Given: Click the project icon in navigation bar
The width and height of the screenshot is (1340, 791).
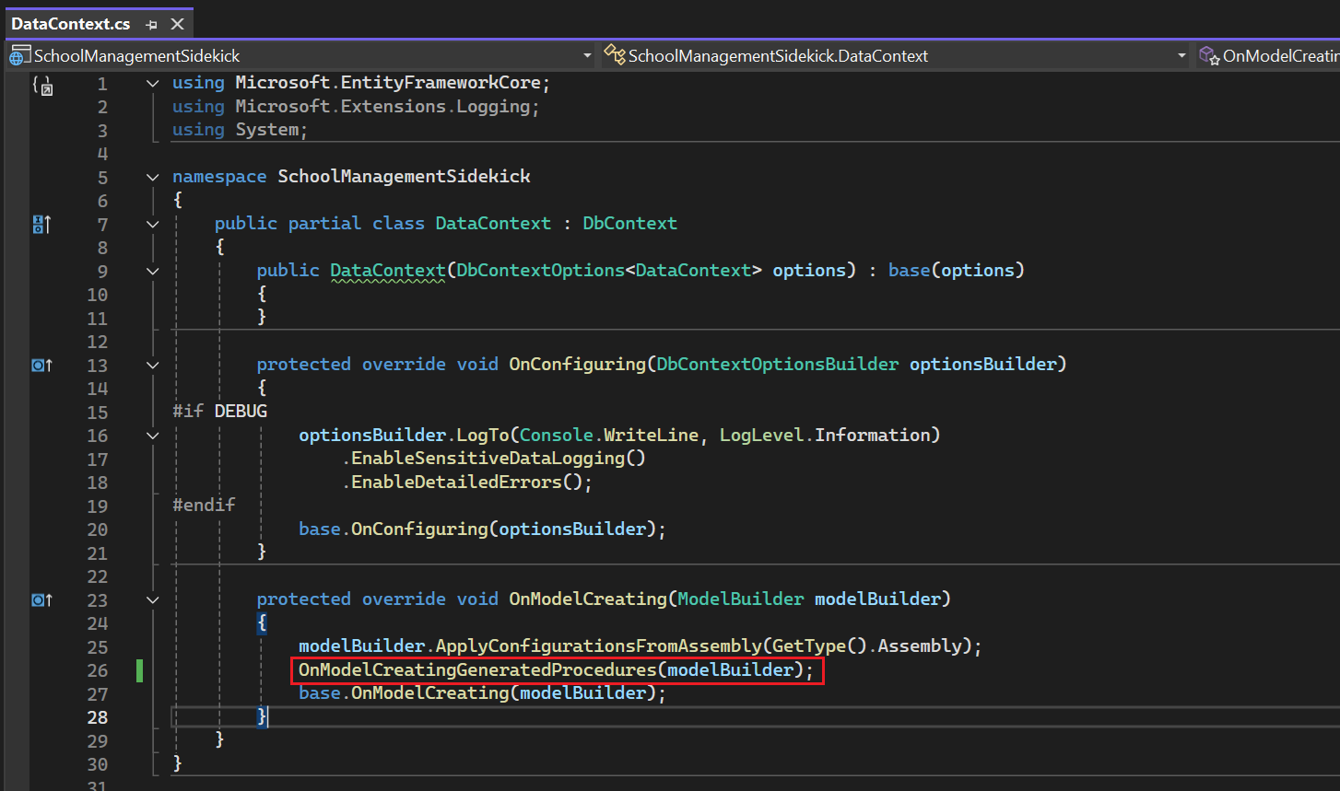Looking at the screenshot, I should click(x=19, y=56).
